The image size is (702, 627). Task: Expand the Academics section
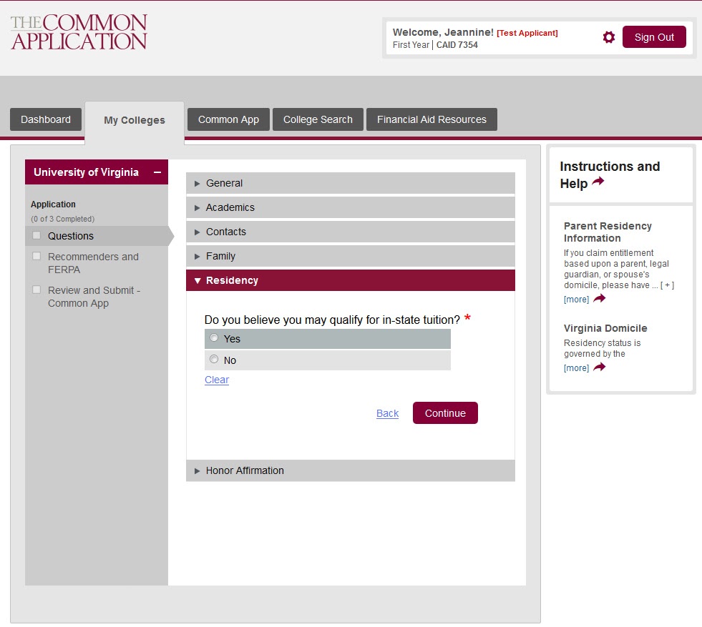350,207
